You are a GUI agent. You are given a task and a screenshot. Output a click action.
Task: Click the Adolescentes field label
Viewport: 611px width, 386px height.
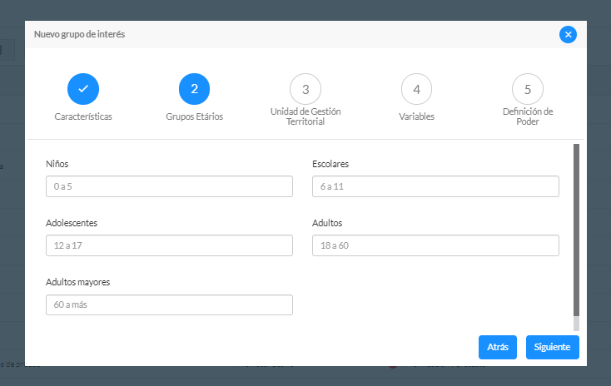click(72, 223)
